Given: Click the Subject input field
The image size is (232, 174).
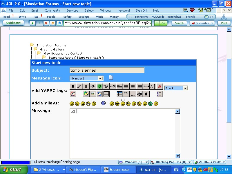Looking at the screenshot, I should [x=107, y=70].
